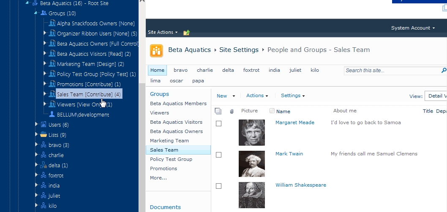Click the attachment paperclip column icon
Screen dimensions: 447x212
point(232,111)
